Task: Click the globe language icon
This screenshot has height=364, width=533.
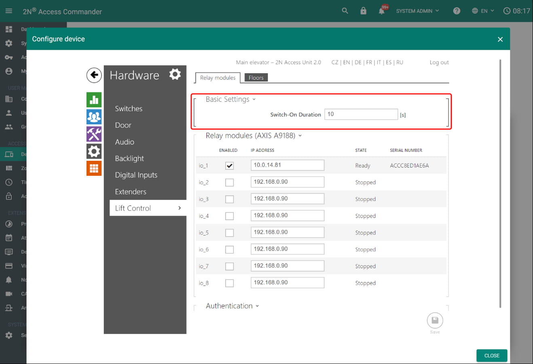Action: [475, 11]
